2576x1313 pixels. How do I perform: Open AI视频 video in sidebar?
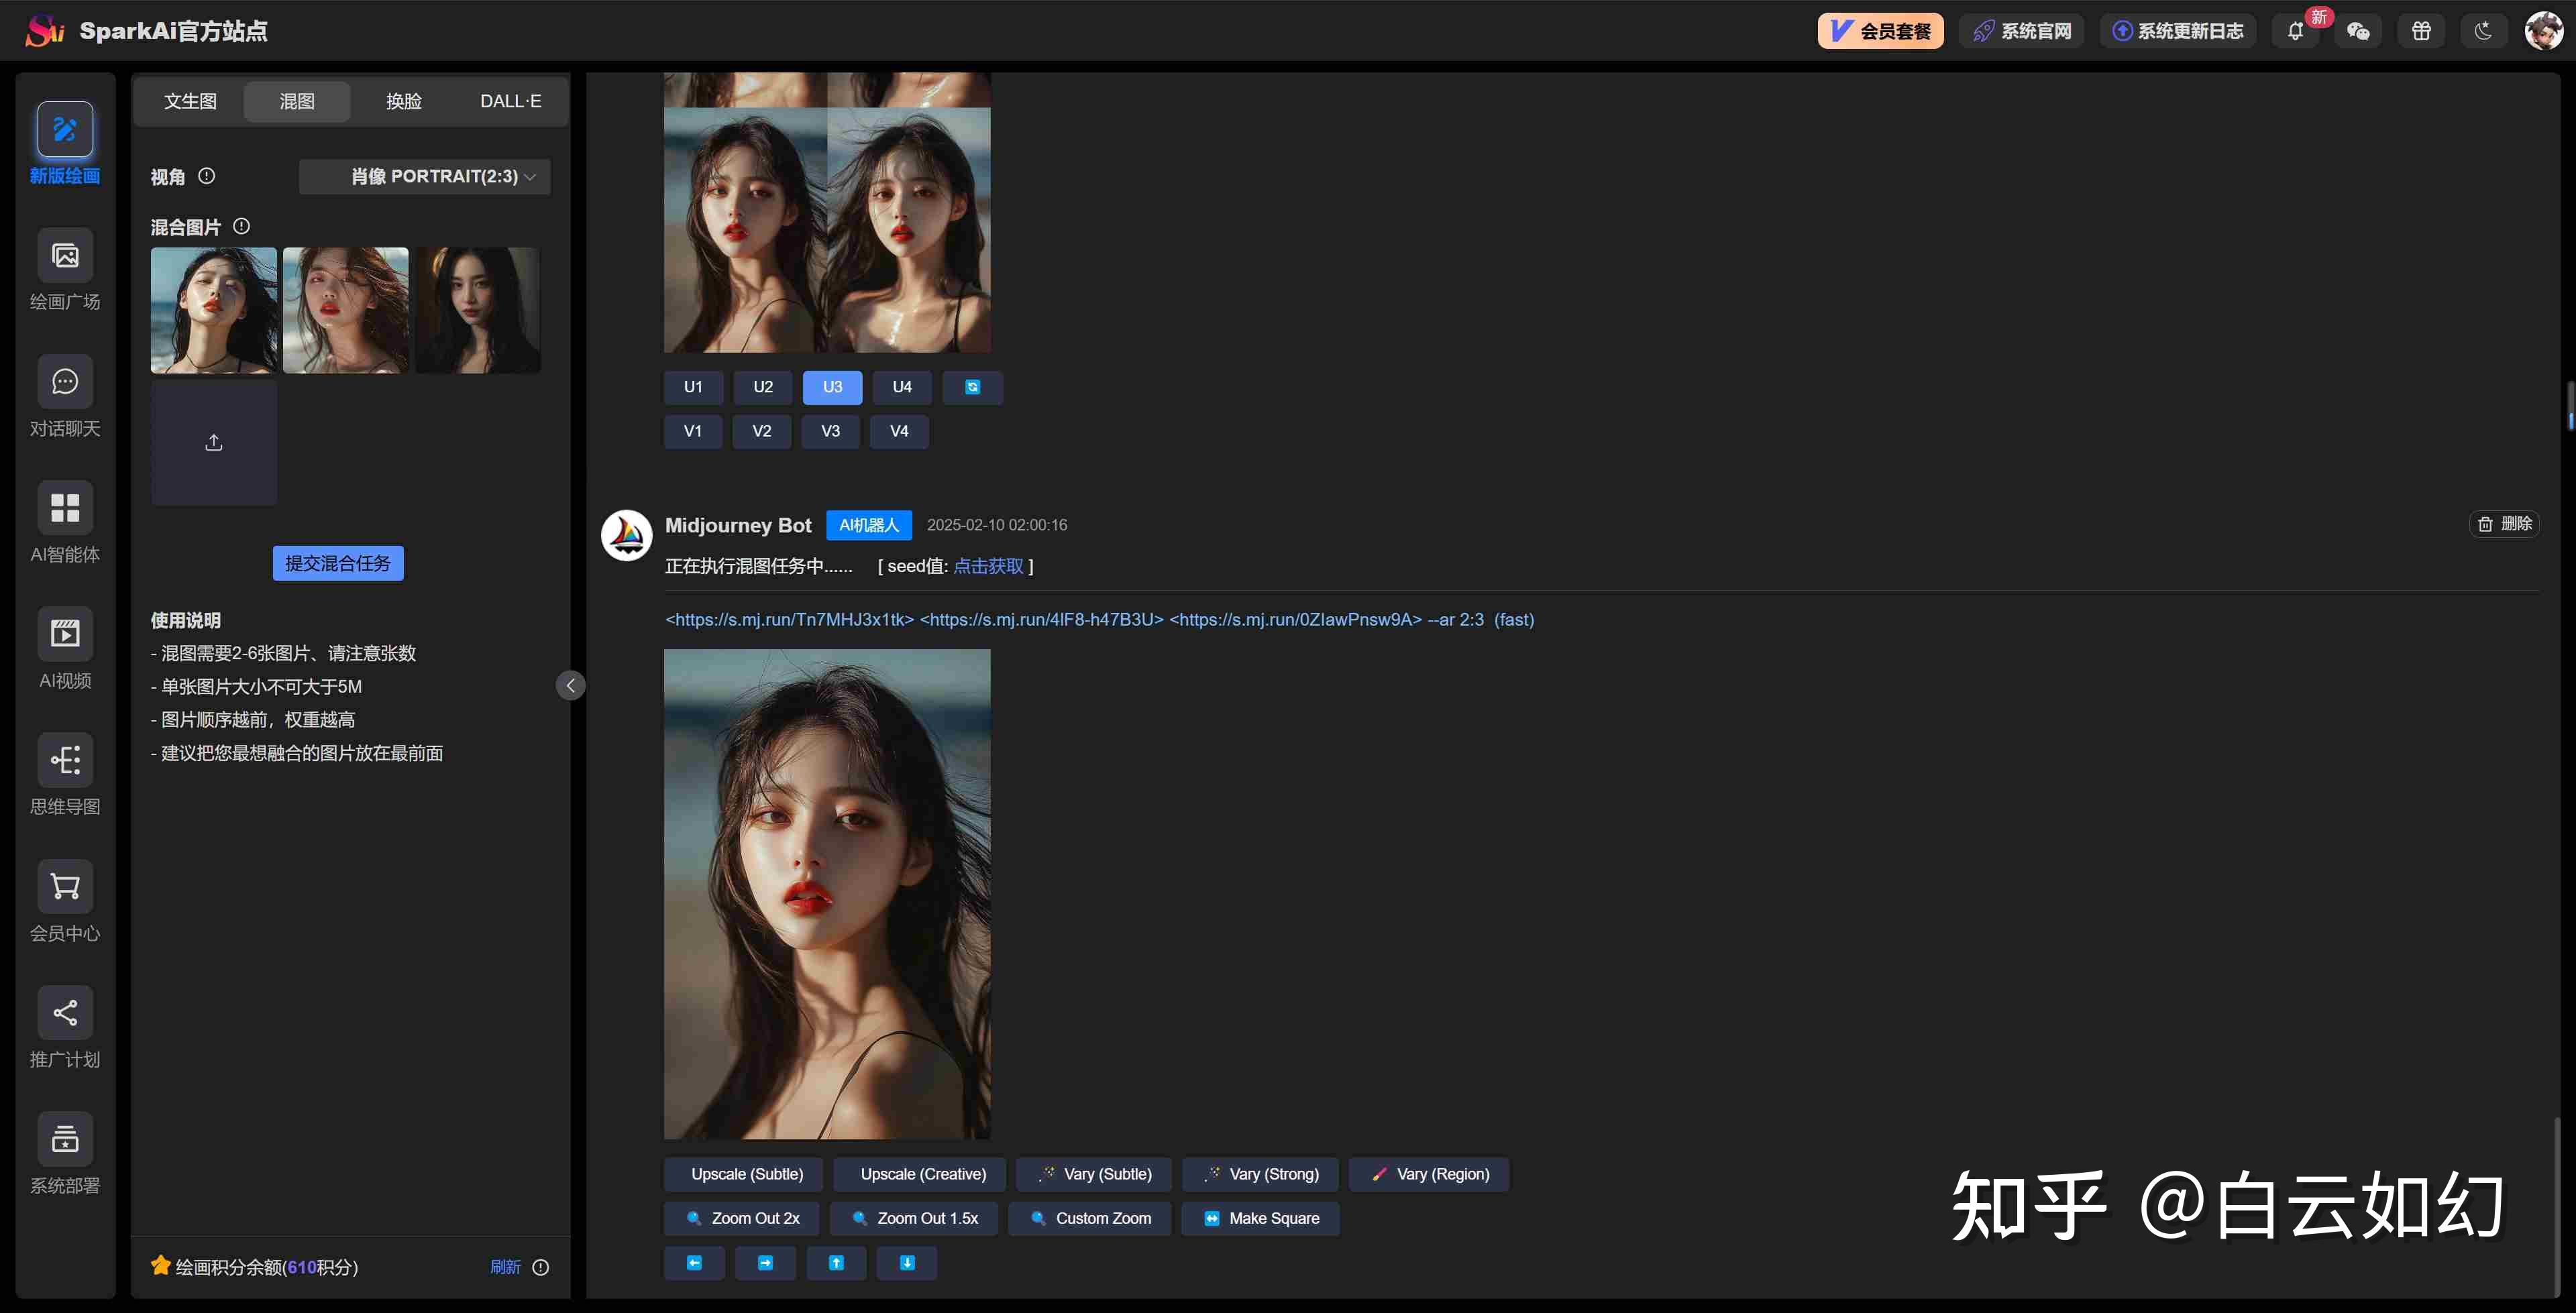(x=65, y=634)
